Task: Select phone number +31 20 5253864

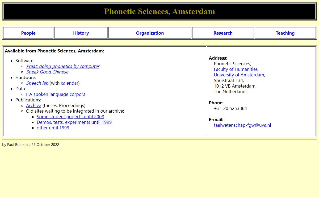Action: click(230, 108)
